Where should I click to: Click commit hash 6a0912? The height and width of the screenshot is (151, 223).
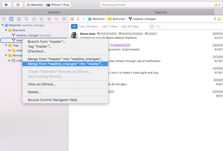(217, 34)
